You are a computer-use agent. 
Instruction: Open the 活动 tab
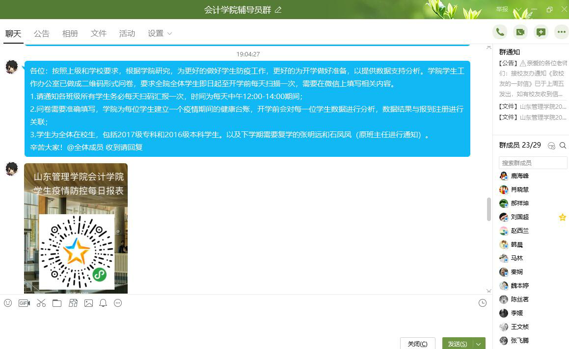click(127, 34)
